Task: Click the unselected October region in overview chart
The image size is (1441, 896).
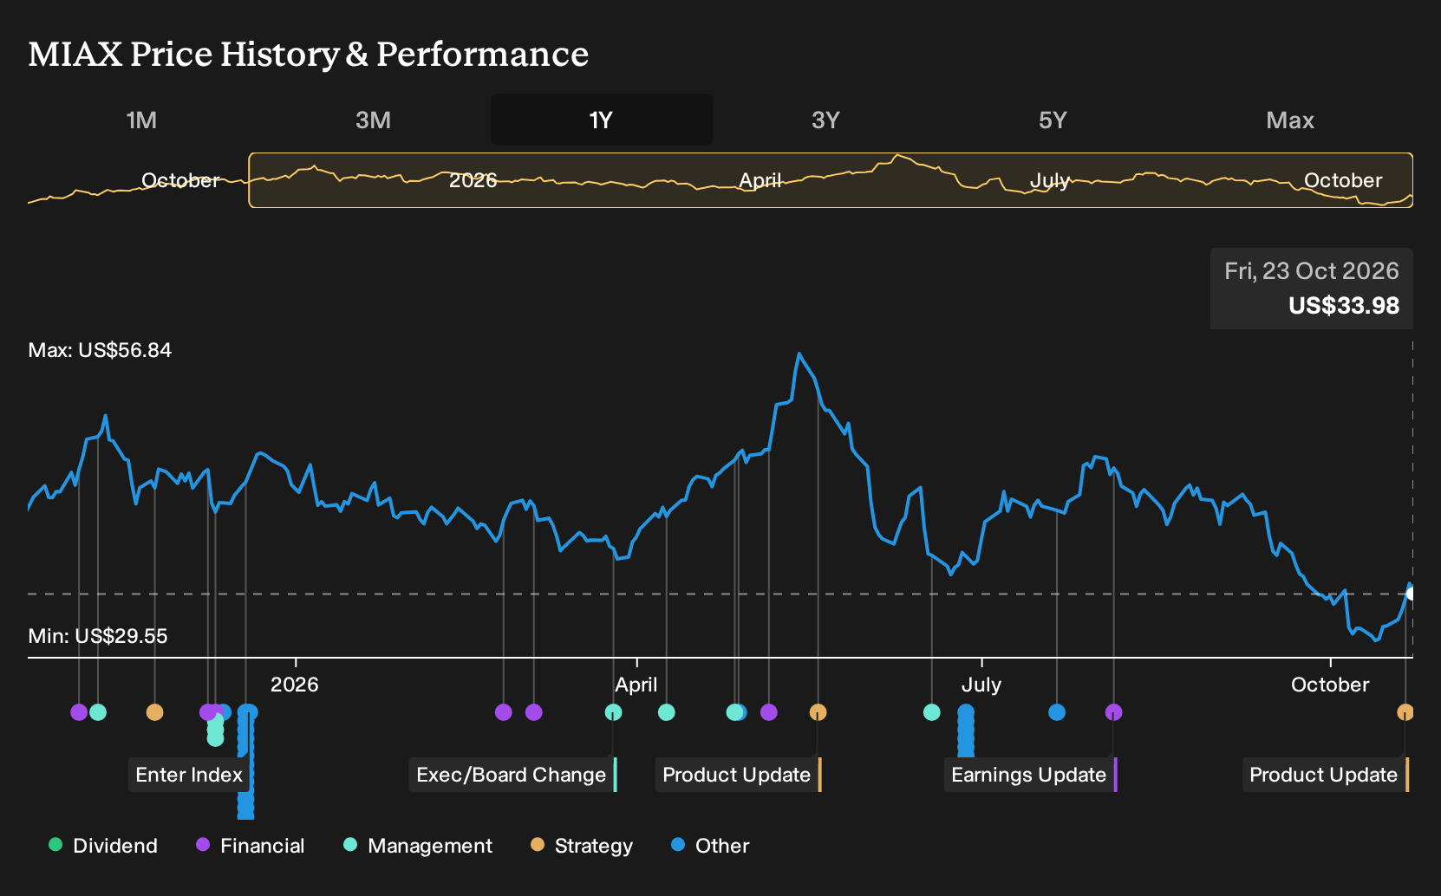Action: 139,180
